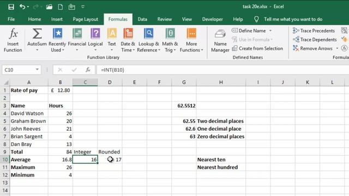Click the AutoSum sigma icon
The width and height of the screenshot is (349, 196).
(37, 34)
